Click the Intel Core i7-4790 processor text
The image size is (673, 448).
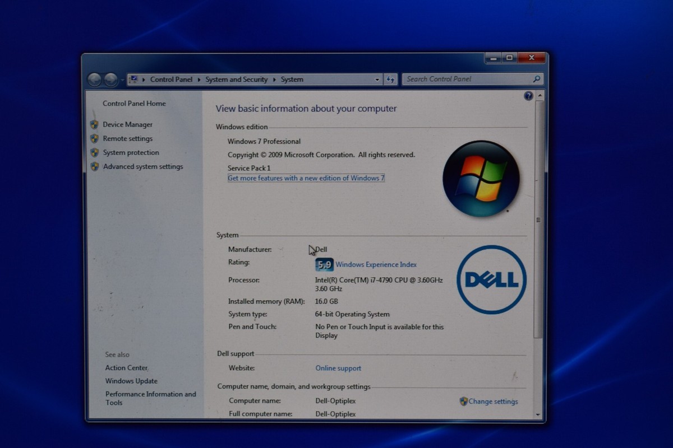(379, 284)
